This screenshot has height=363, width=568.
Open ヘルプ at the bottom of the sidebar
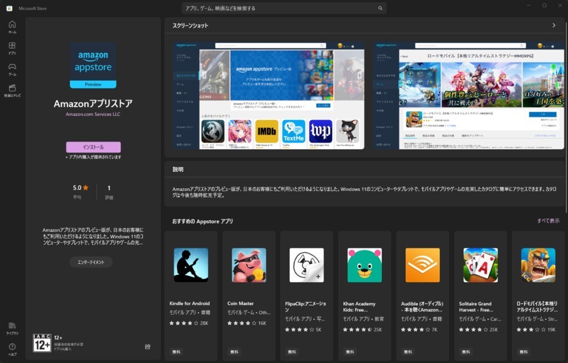coord(12,348)
